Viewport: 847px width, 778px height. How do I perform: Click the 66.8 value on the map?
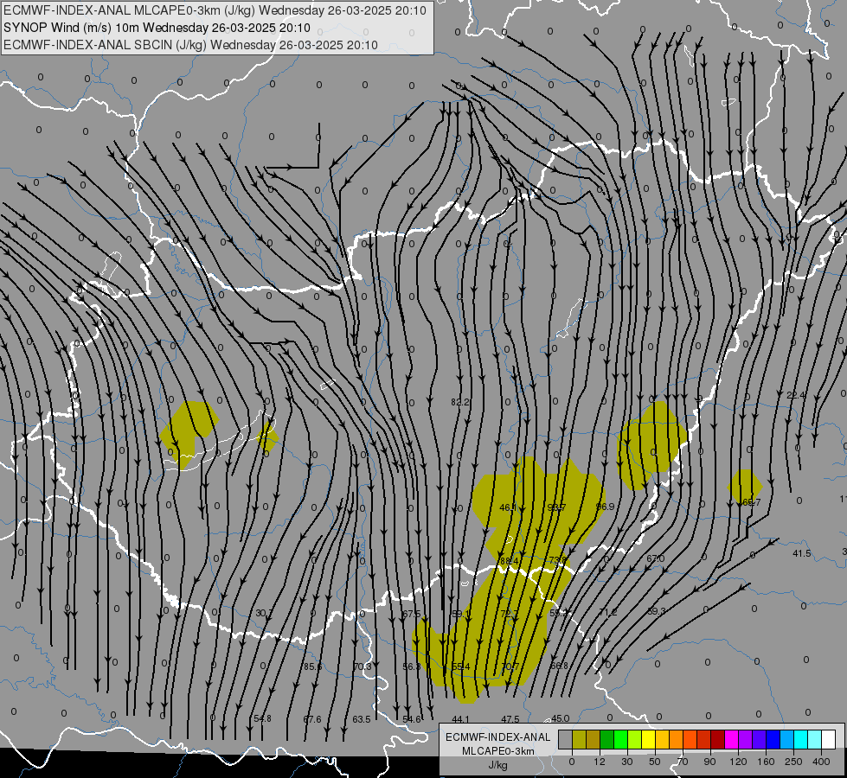coord(559,666)
